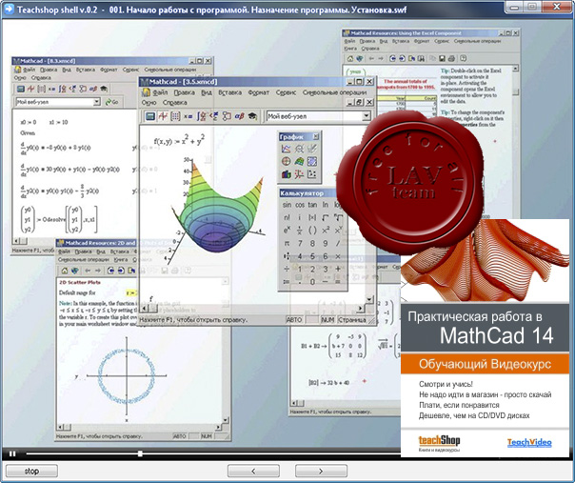
Task: Click the stop button
Action: click(32, 471)
